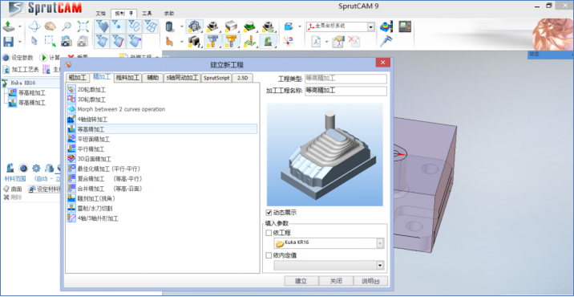Select the rotate view orbit tool
Image resolution: width=574 pixels, height=297 pixels.
34,26
